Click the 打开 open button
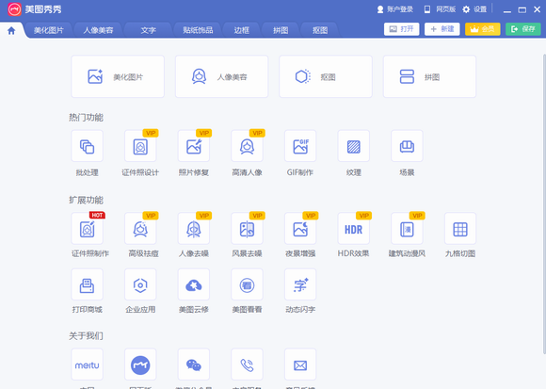 (401, 29)
